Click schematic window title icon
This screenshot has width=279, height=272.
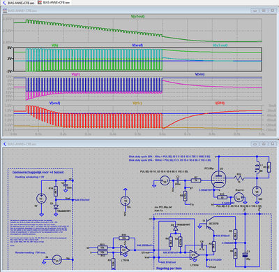coord(5,144)
